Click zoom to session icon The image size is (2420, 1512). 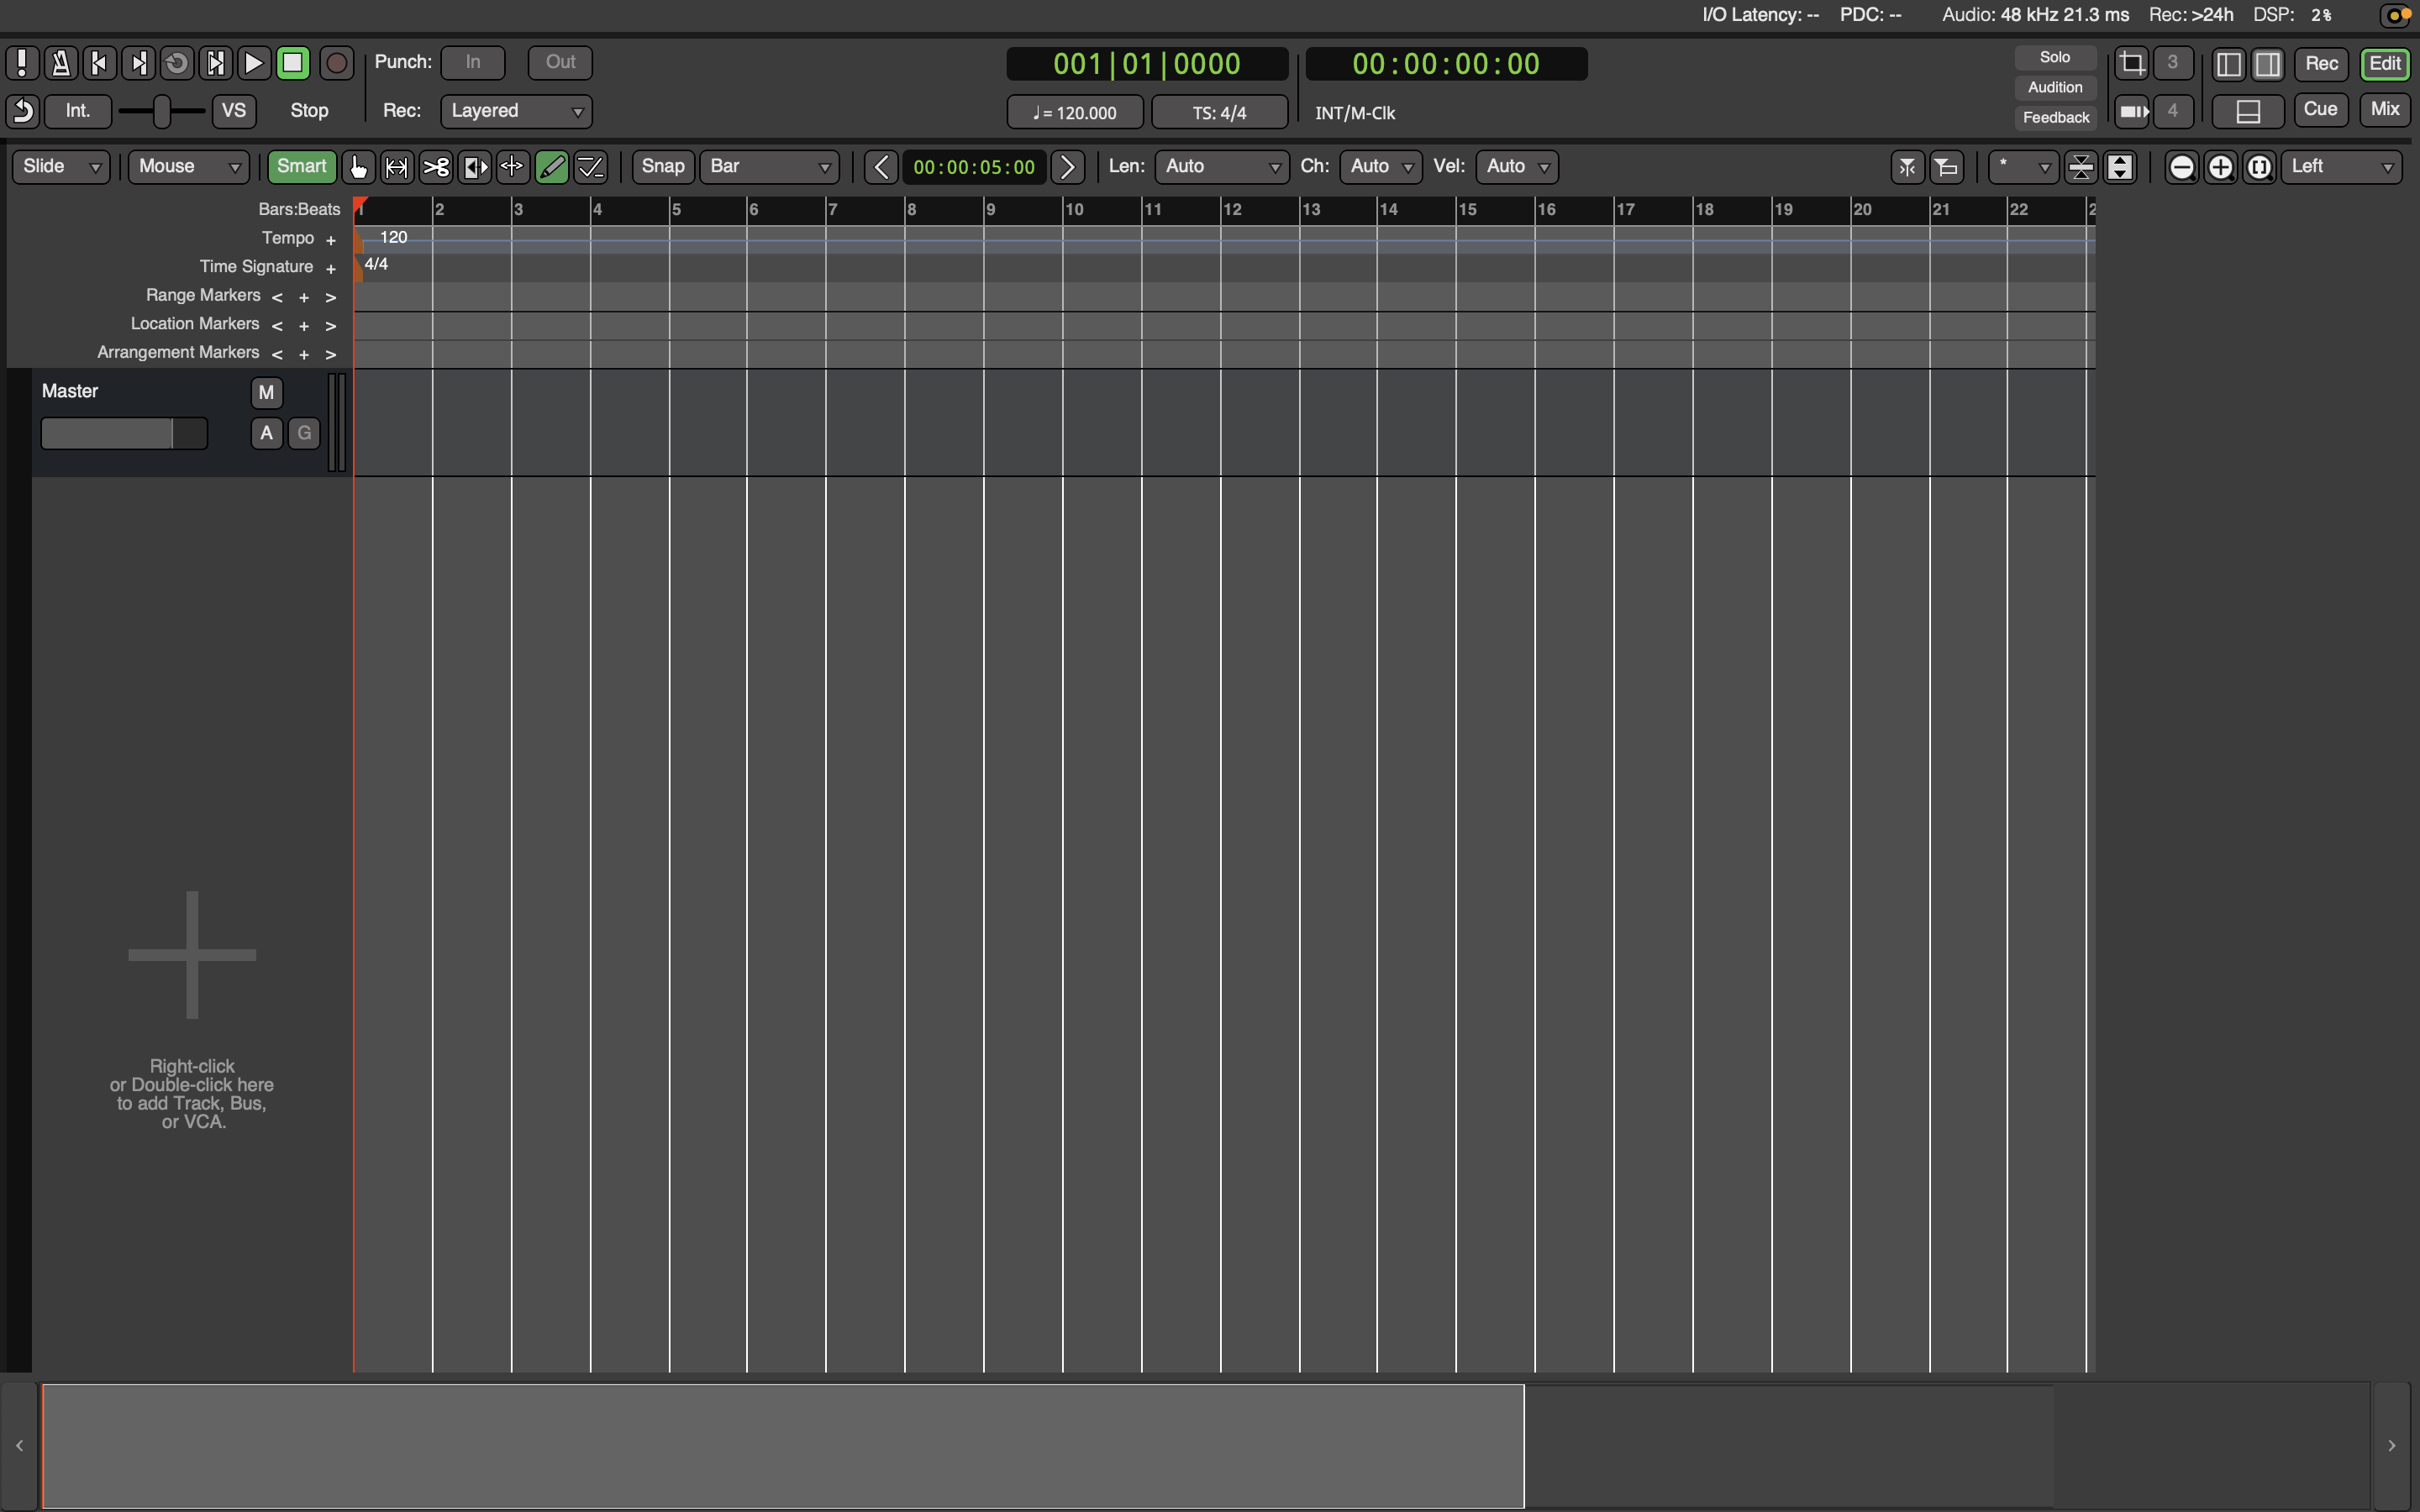[2259, 167]
